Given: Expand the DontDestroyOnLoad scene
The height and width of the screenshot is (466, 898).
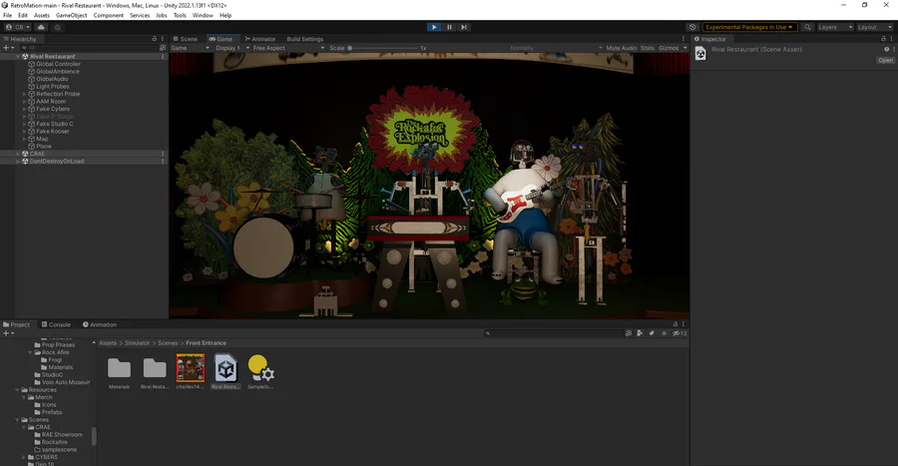Looking at the screenshot, I should pos(18,161).
